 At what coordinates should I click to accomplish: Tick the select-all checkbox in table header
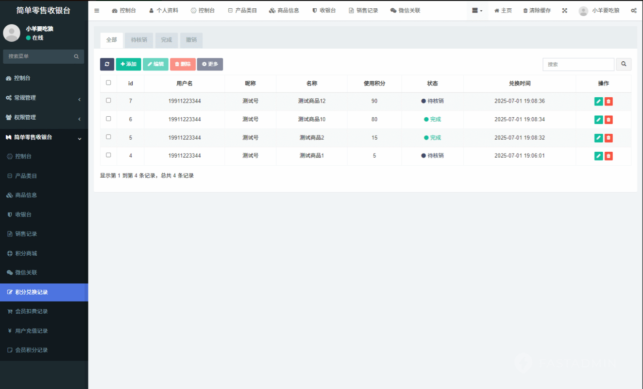108,83
